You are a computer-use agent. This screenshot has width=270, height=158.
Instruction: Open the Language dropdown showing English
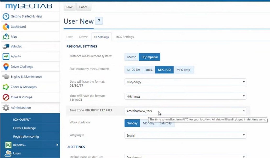185,136
